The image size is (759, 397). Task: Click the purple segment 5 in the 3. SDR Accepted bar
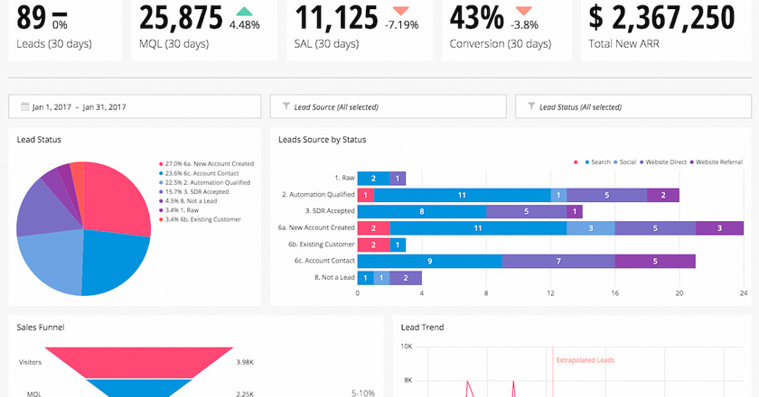tap(526, 211)
